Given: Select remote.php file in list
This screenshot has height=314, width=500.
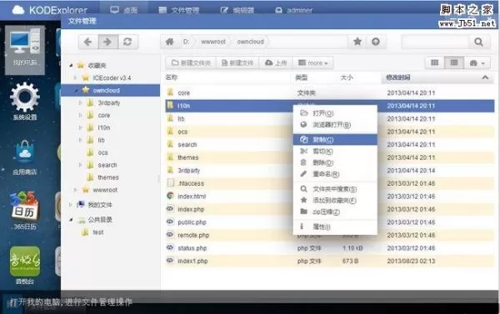Looking at the screenshot, I should (x=330, y=235).
